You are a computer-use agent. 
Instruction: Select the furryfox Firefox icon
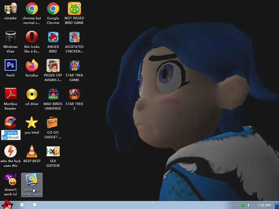click(32, 65)
